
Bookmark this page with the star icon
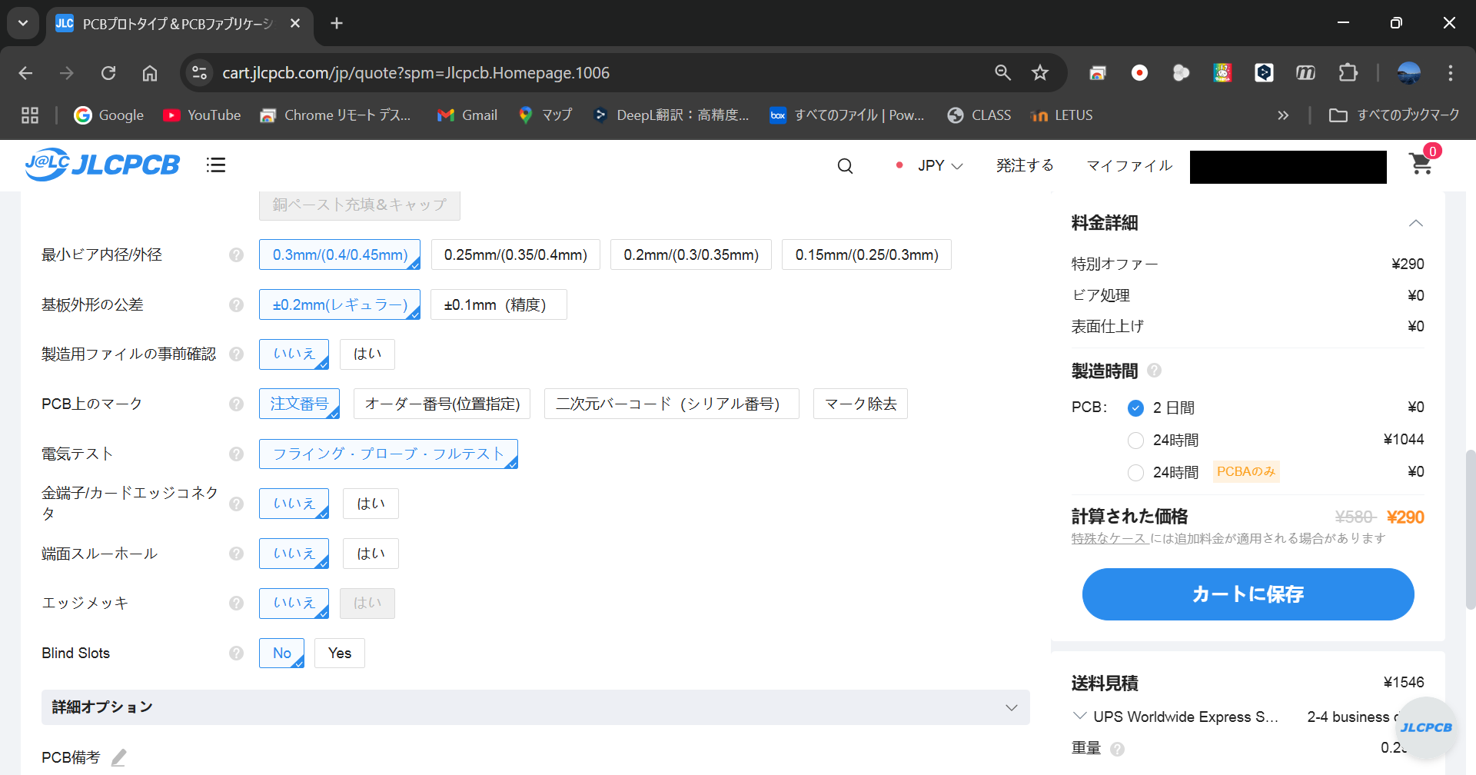1040,73
